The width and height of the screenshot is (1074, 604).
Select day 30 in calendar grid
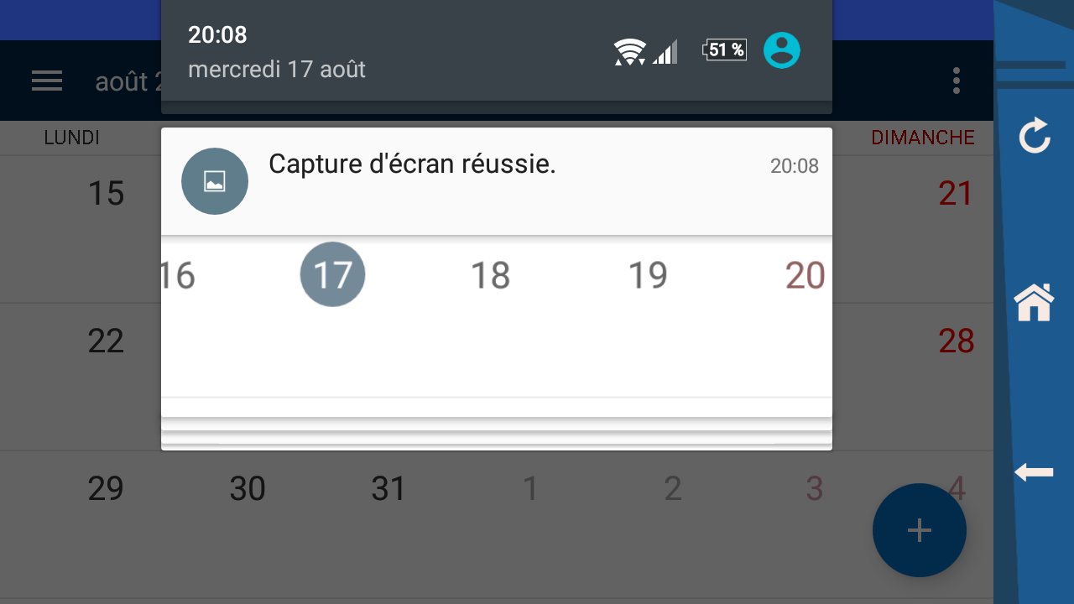pos(248,488)
